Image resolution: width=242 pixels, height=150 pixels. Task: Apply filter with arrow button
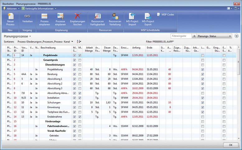194,36
